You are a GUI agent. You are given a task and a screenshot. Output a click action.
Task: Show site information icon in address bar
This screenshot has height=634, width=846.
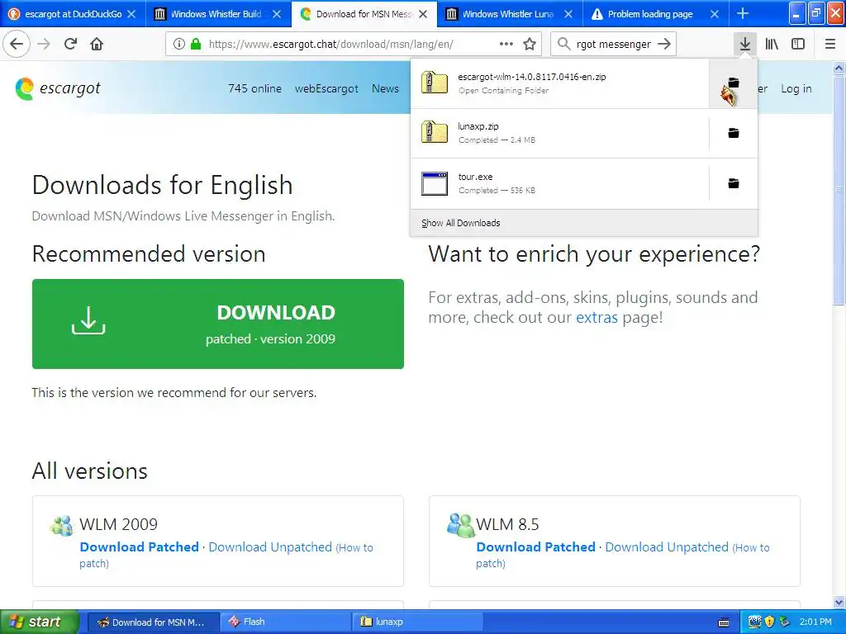click(x=179, y=45)
